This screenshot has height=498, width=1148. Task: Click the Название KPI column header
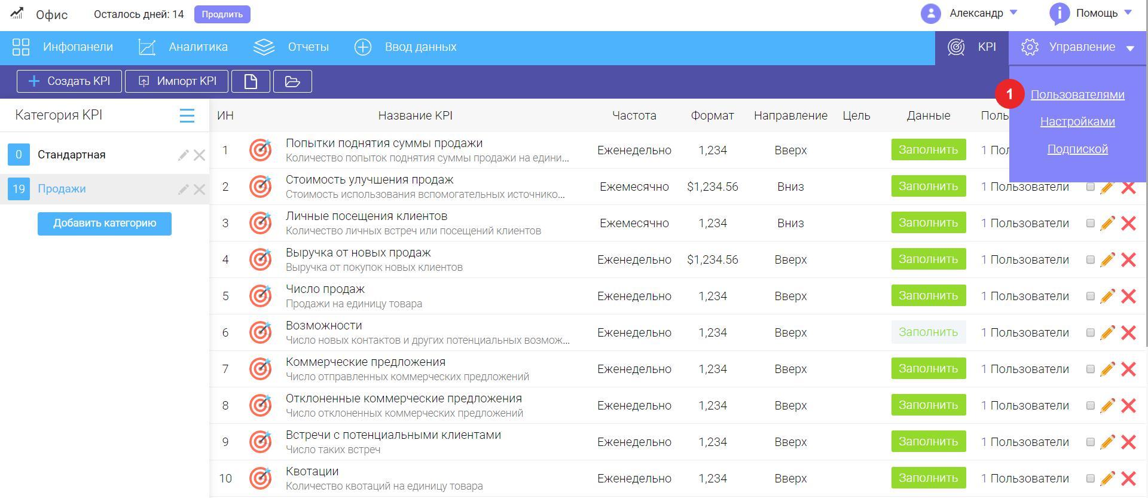(x=415, y=116)
